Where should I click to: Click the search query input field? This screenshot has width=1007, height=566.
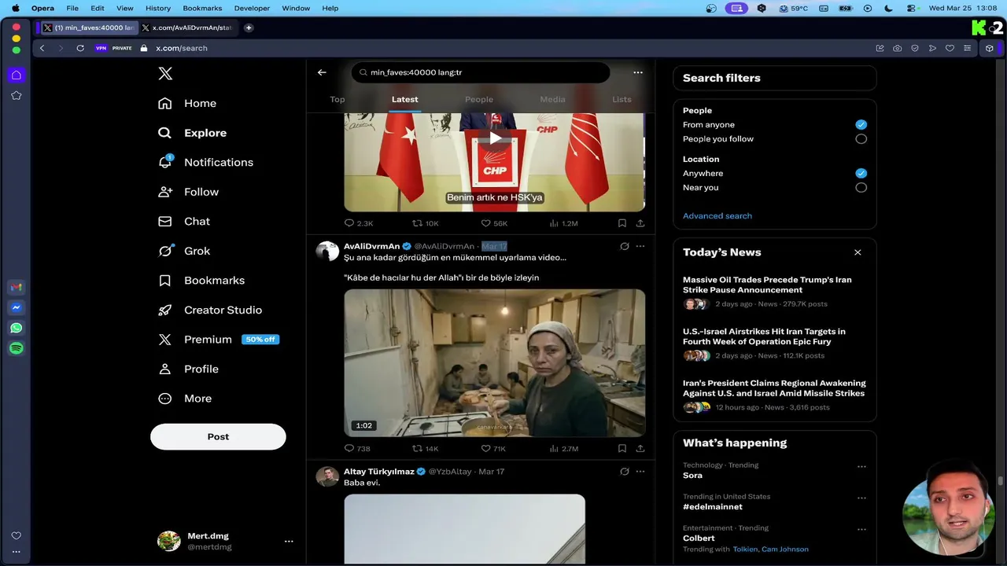(481, 72)
